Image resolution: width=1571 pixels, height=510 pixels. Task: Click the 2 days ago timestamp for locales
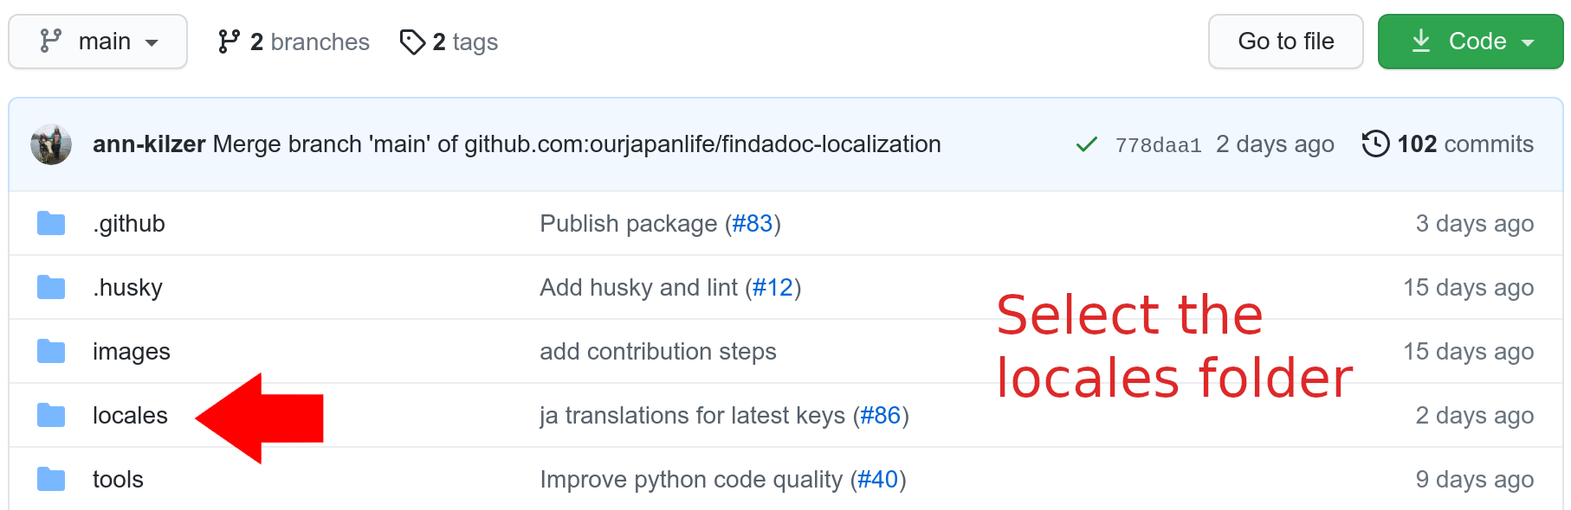click(1475, 416)
